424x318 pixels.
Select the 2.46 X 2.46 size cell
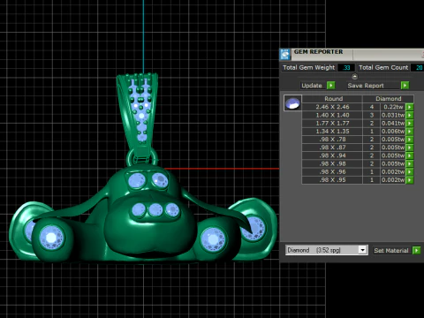[x=332, y=107]
